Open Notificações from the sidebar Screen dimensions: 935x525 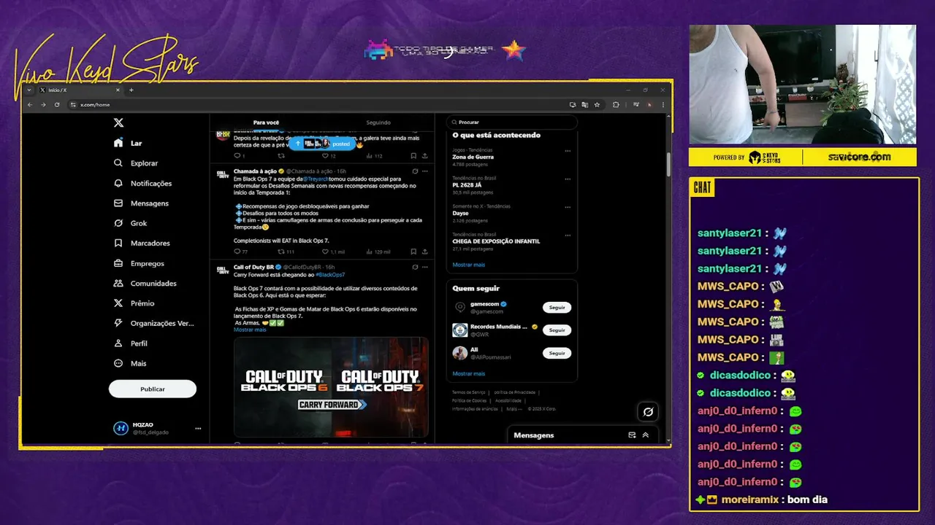142,183
